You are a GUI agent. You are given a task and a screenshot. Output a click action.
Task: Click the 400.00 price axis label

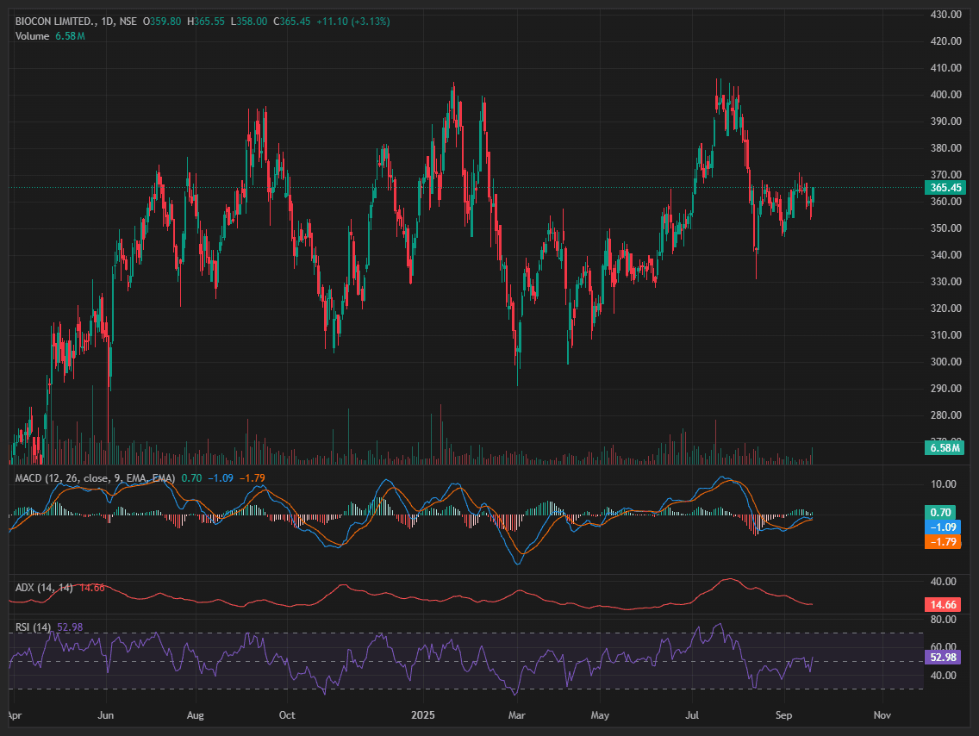pos(945,95)
